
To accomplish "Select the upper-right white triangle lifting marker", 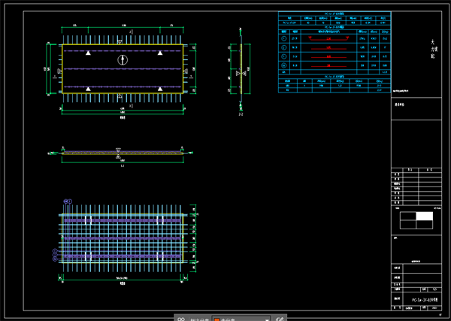I will [160, 53].
